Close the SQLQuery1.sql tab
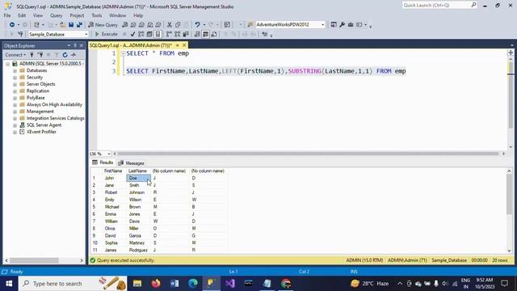The height and width of the screenshot is (291, 517). pos(184,45)
